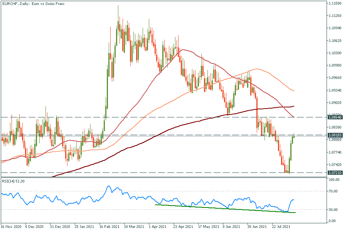
Task: Select the 1.08183 current price tag
Action: [335, 135]
